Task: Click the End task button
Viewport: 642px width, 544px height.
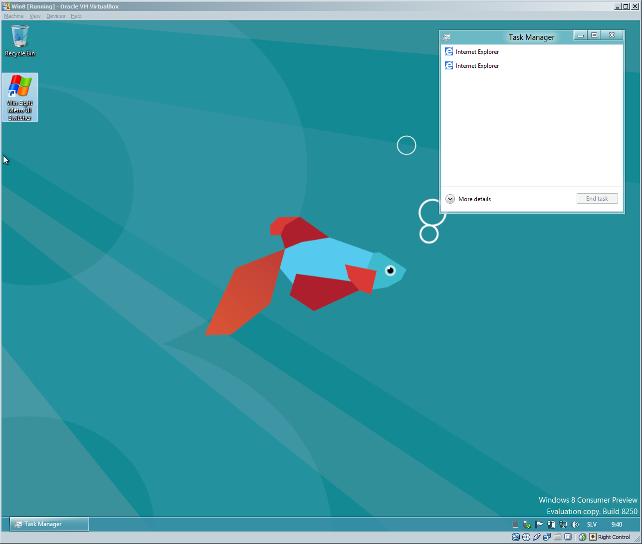Action: [x=597, y=199]
